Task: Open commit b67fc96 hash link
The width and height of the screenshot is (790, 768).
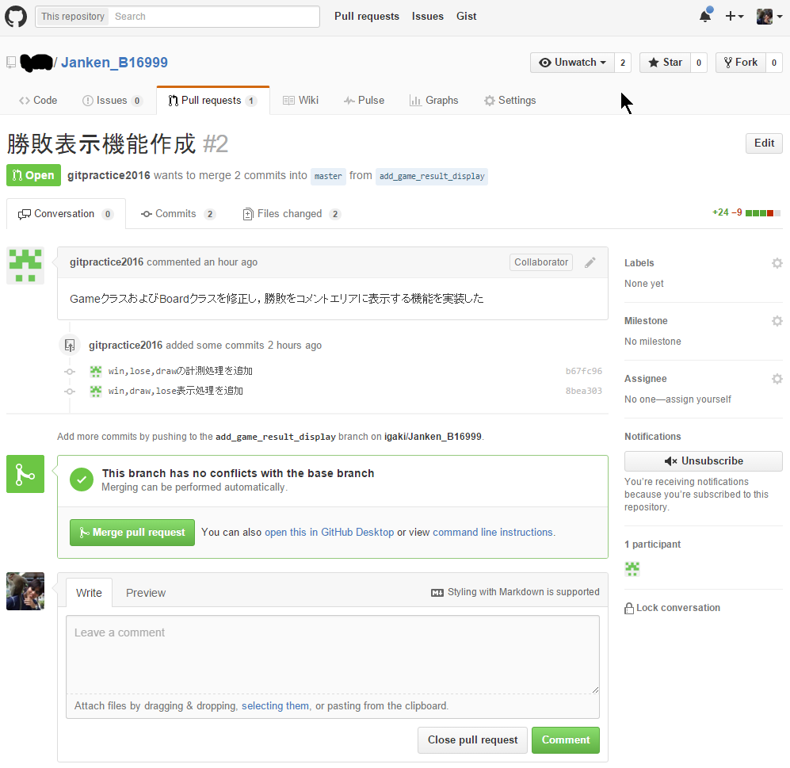Action: coord(583,371)
